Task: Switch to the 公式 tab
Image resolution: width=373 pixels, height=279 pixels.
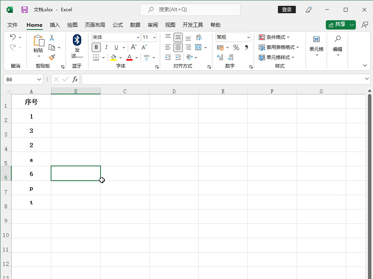Action: (118, 25)
